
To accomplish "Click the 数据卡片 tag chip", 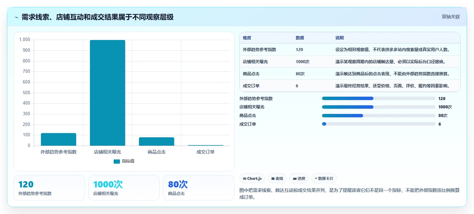I will (x=324, y=178).
